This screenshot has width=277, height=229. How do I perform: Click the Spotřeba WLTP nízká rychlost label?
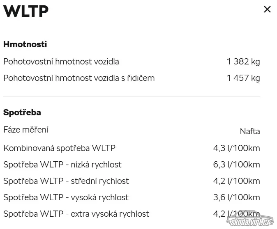point(62,165)
